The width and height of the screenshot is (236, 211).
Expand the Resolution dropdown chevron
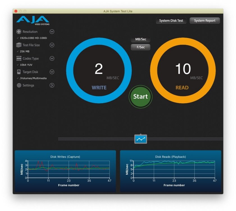point(52,32)
